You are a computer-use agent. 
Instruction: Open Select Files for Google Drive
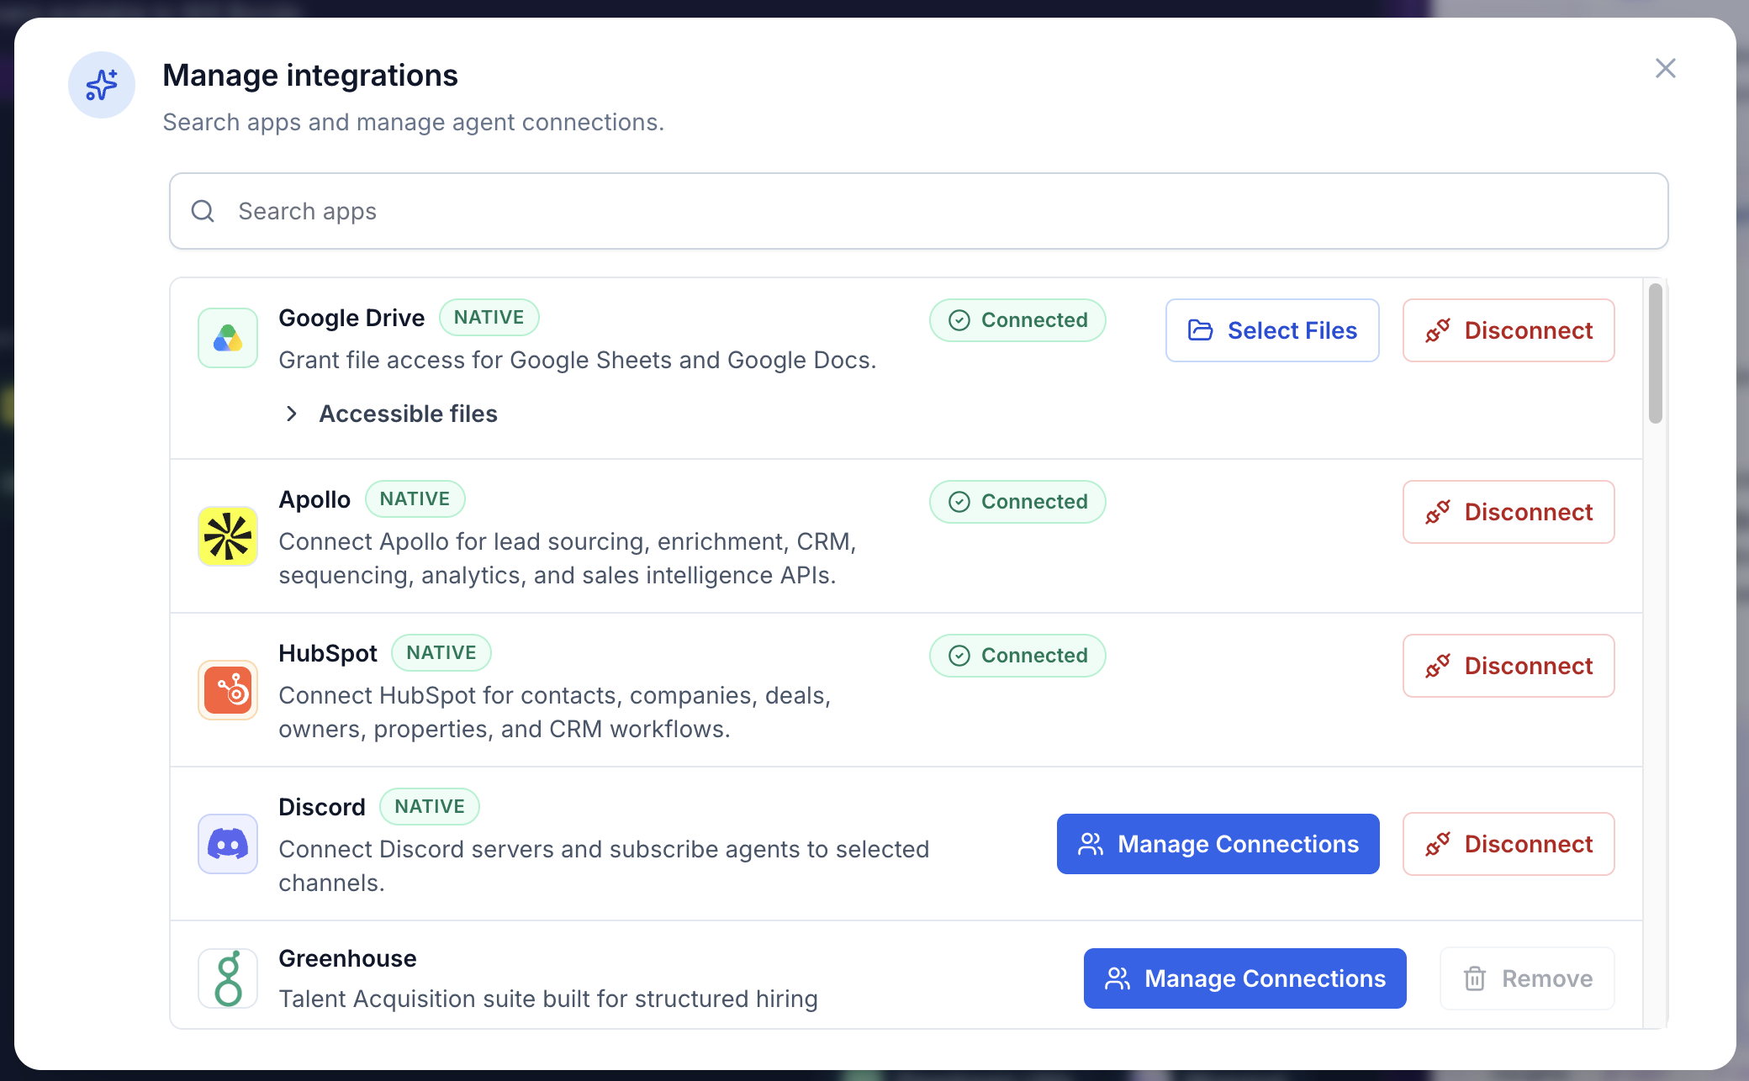(x=1272, y=330)
